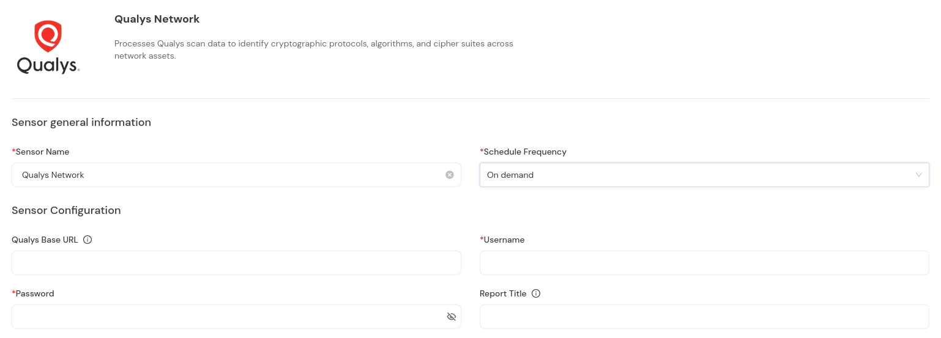941x338 pixels.
Task: Click the Qualys logo image
Action: pyautogui.click(x=48, y=47)
